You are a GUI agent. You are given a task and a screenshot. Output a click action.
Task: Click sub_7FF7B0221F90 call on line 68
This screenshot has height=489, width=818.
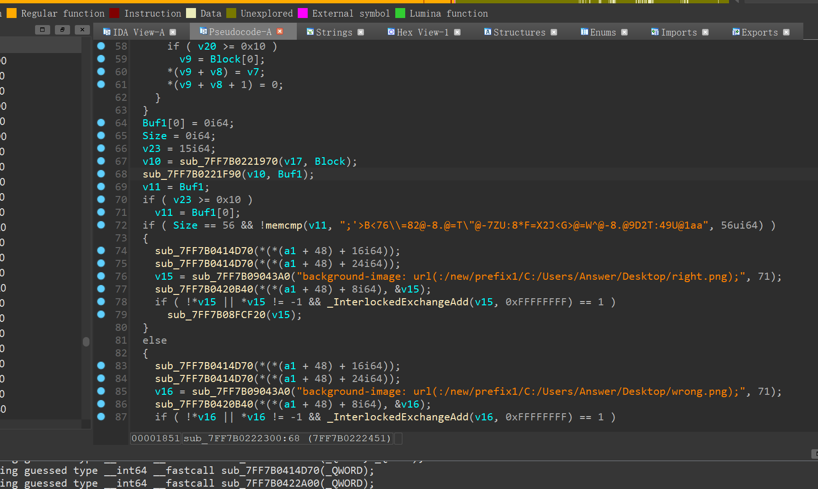192,174
